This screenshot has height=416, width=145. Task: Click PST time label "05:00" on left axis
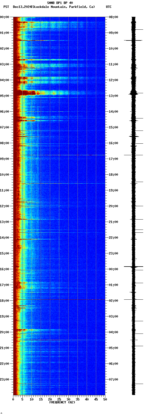pos(4,96)
